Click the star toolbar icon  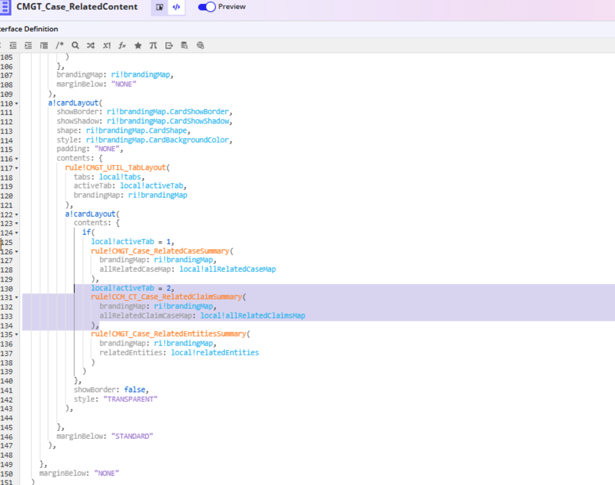138,46
